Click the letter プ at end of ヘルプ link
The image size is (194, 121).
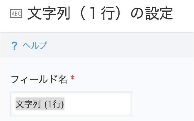(43, 45)
